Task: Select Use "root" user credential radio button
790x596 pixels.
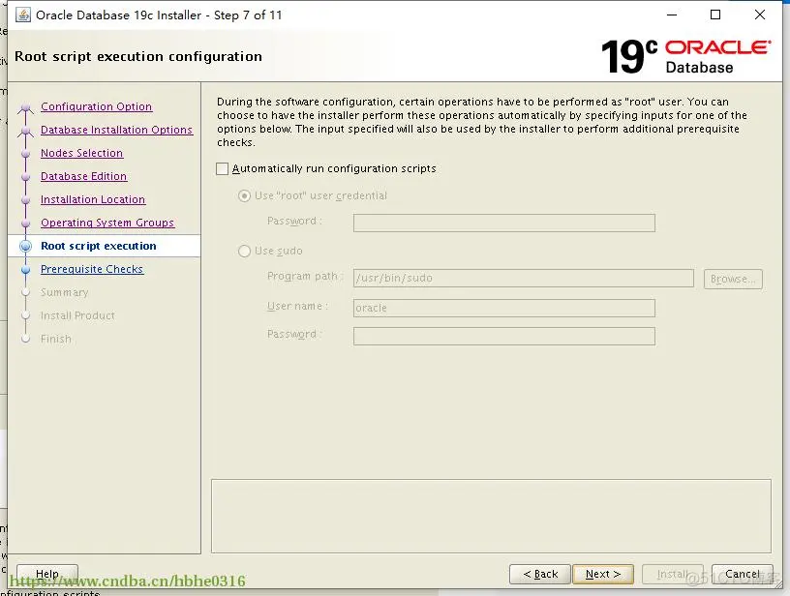Action: coord(244,195)
